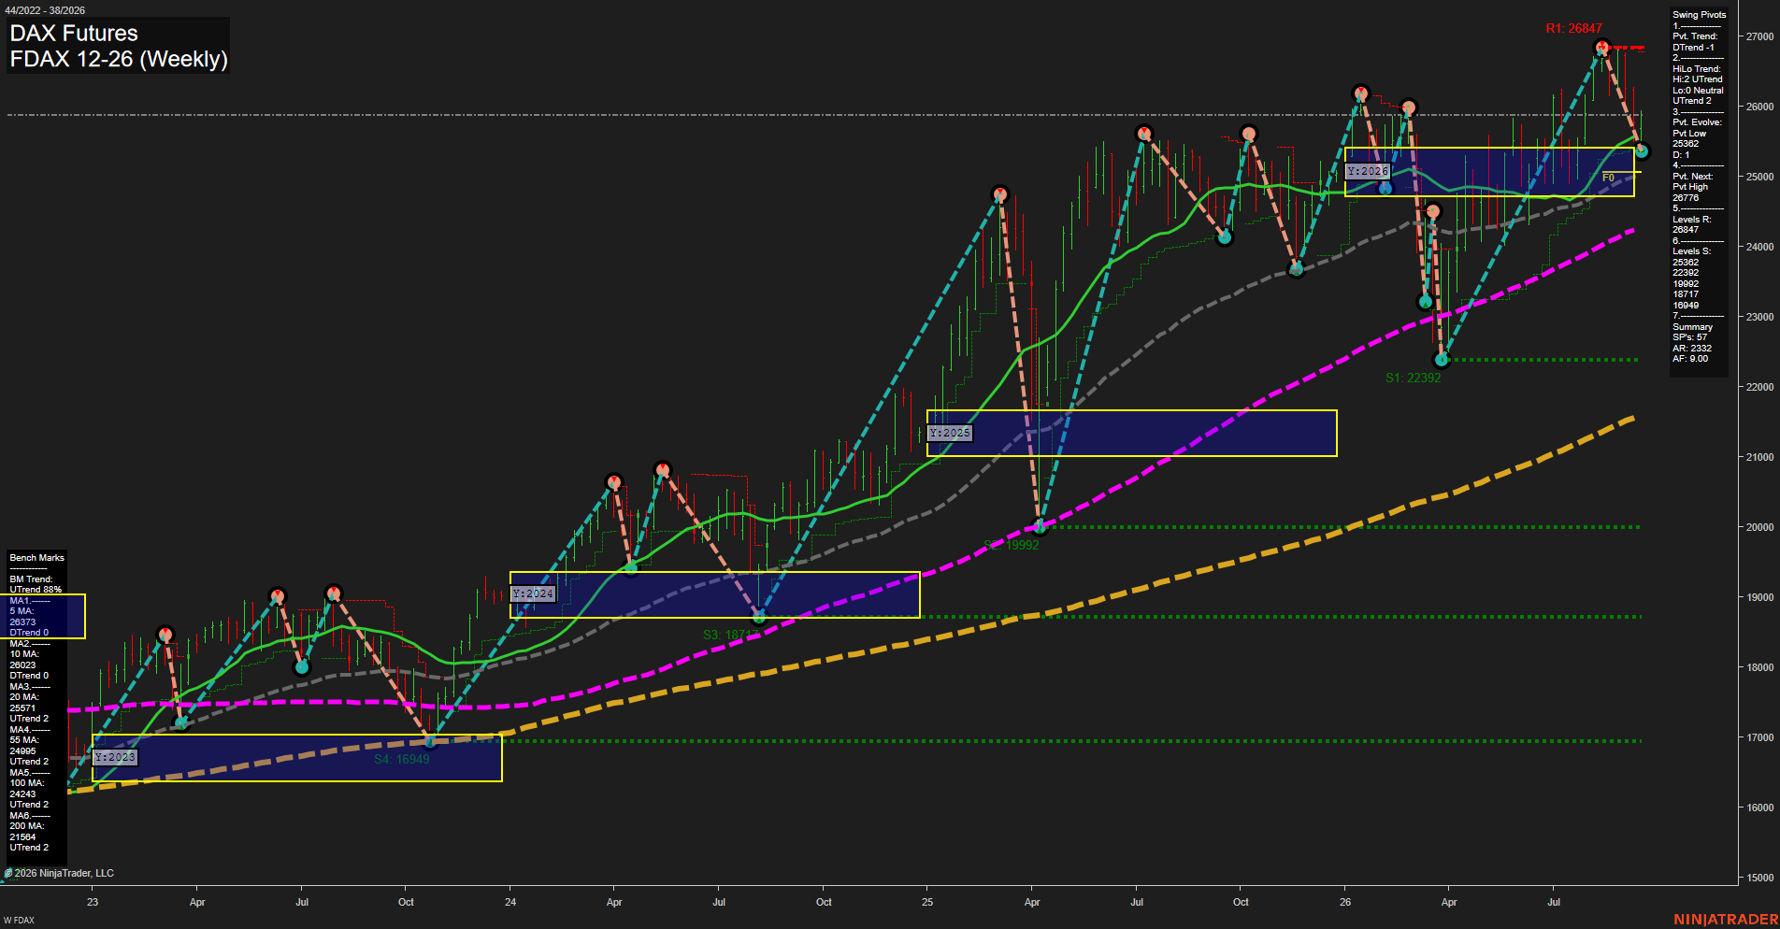Select the Y:2026 yearly zone tag
The height and width of the screenshot is (929, 1780).
pyautogui.click(x=1368, y=171)
